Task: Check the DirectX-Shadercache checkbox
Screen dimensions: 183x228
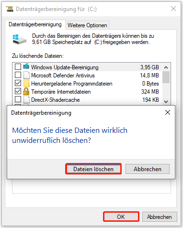Action: [x=18, y=99]
